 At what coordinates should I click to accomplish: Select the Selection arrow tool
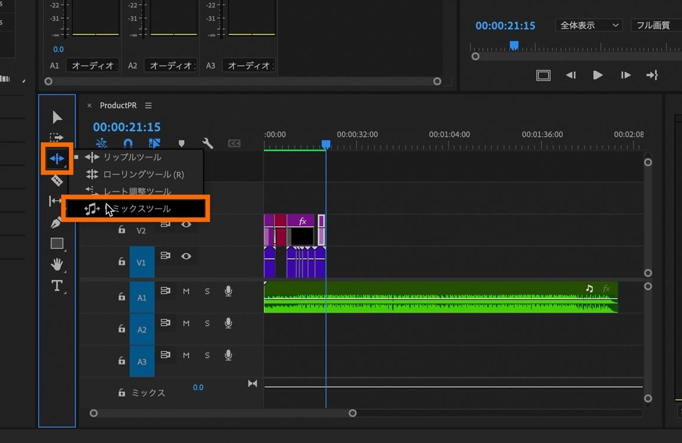[x=57, y=117]
